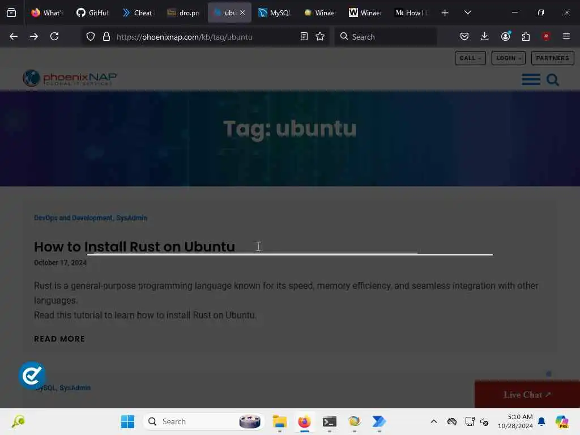Viewport: 580px width, 435px height.
Task: Bookmark this page with the star
Action: [320, 36]
